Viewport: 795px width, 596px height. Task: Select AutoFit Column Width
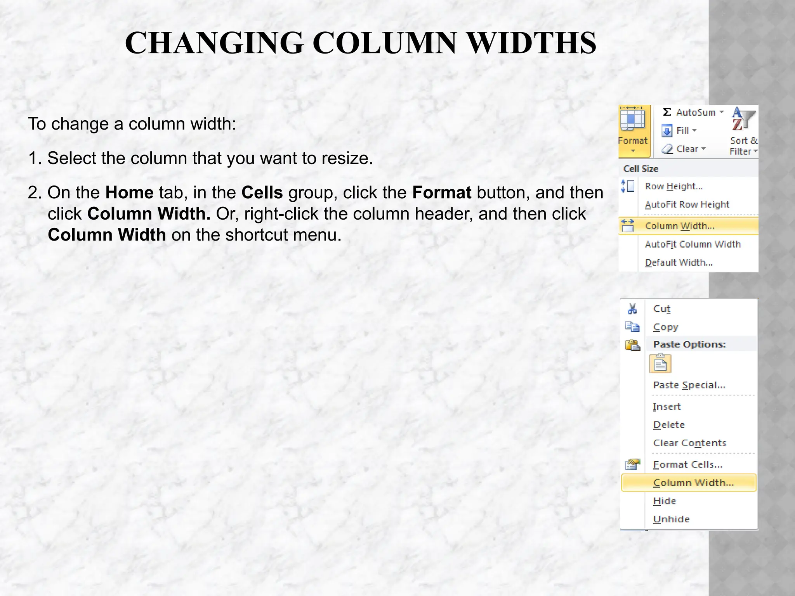[693, 244]
